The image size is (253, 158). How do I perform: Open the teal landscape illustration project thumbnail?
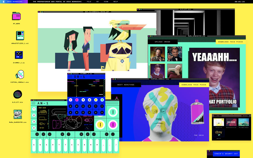point(244,122)
